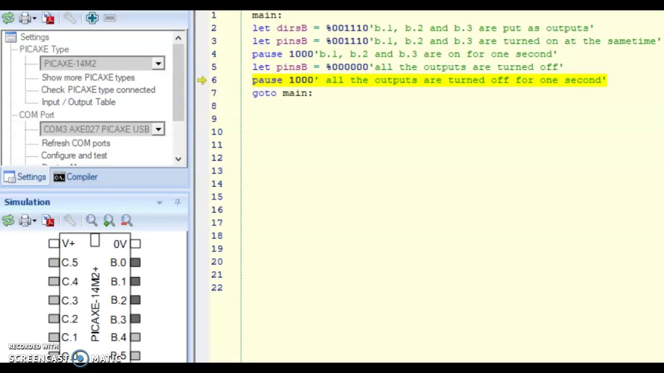Switch to the Settings tab
The image size is (664, 373).
(x=24, y=177)
